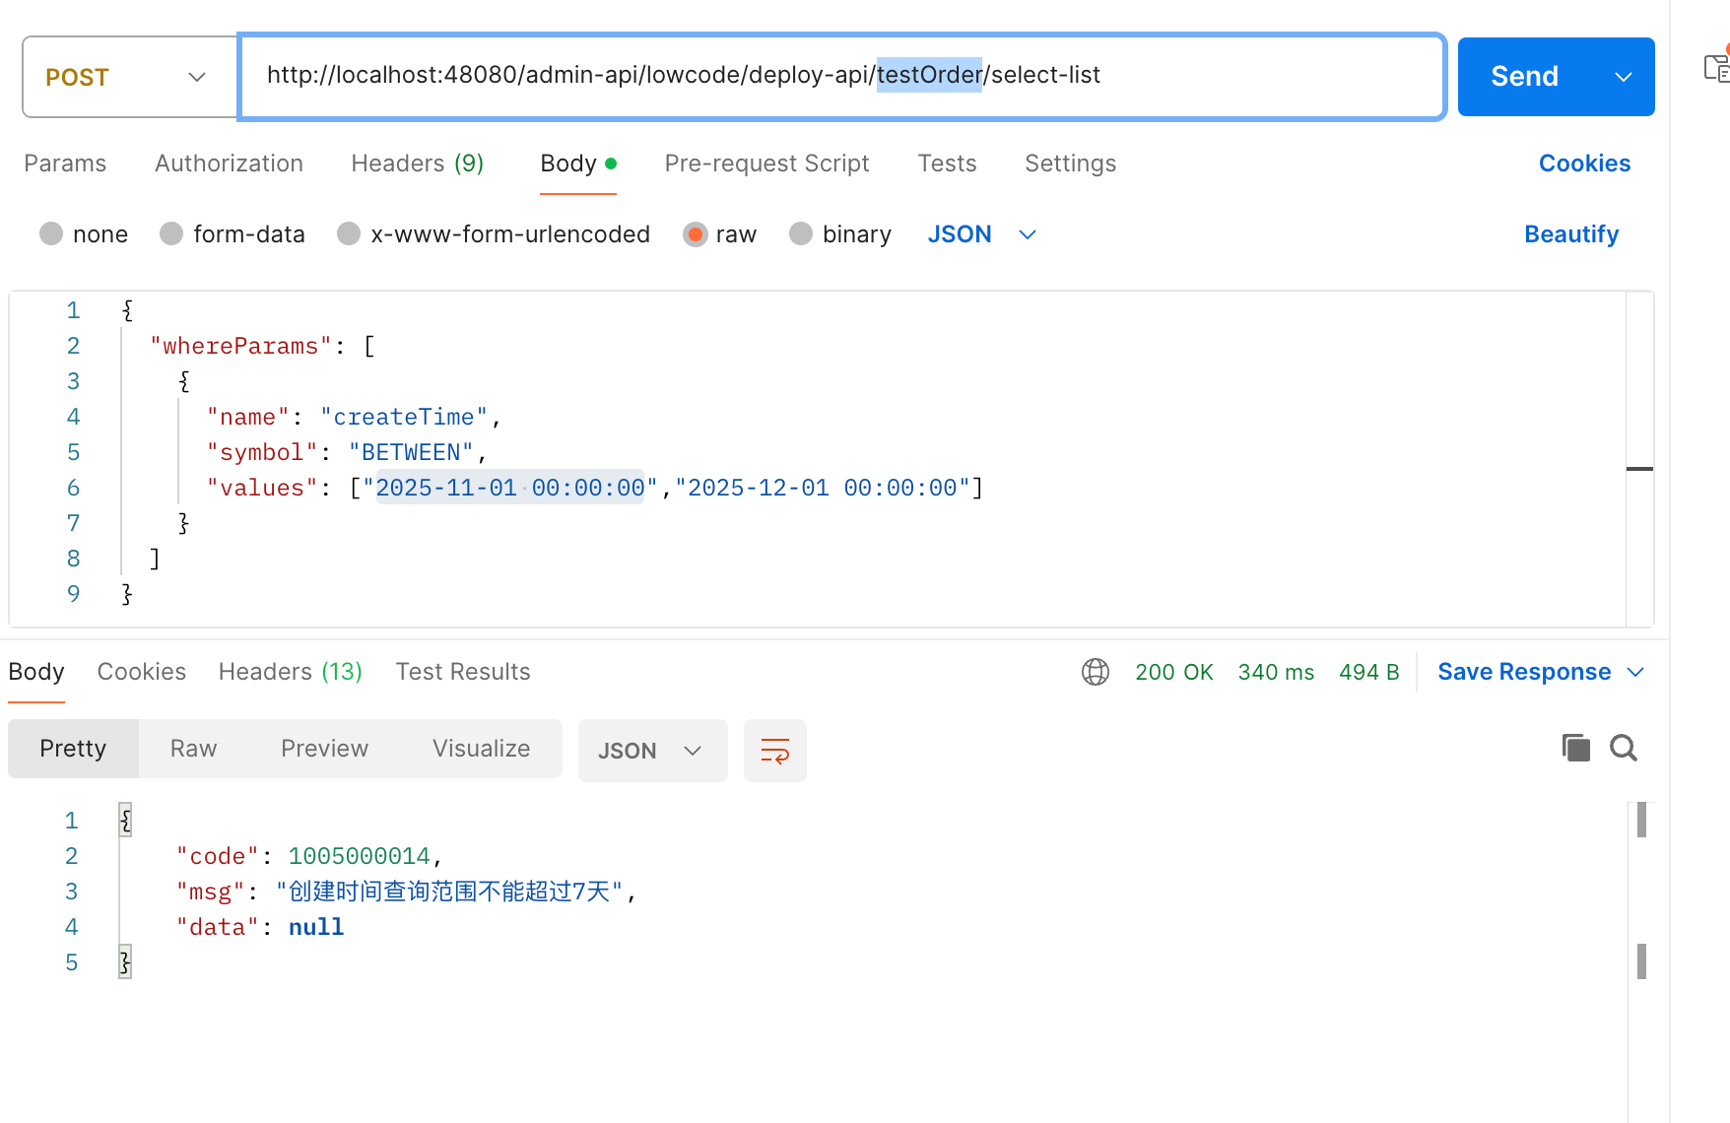Copy response body with the copy icon
The height and width of the screenshot is (1123, 1730).
click(x=1575, y=749)
